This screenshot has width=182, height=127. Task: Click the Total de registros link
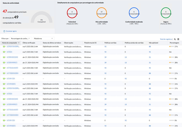[166, 39]
